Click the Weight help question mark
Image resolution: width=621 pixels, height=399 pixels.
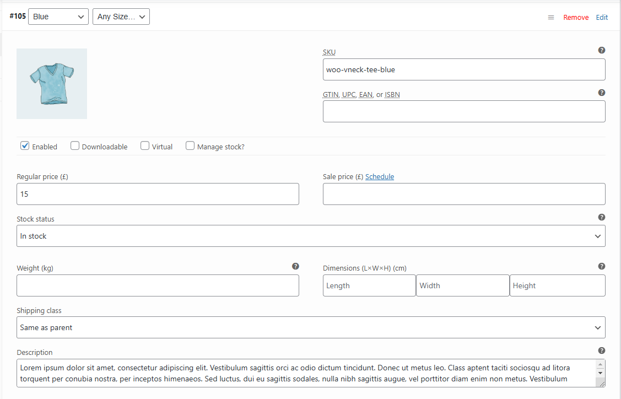tap(296, 266)
